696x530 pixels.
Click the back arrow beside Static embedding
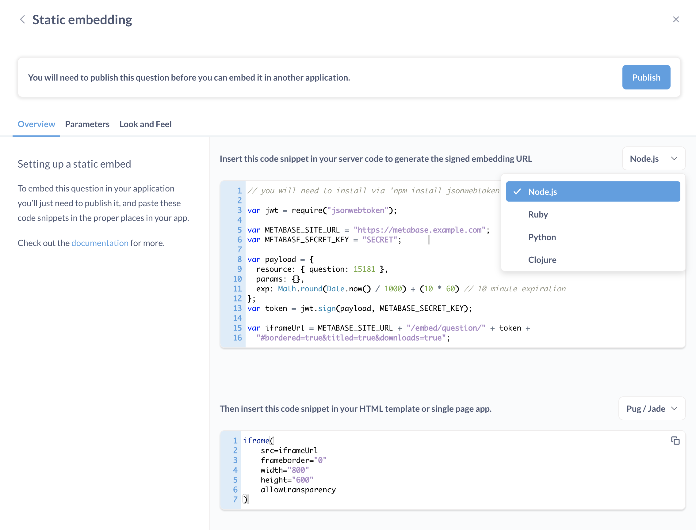pos(22,19)
